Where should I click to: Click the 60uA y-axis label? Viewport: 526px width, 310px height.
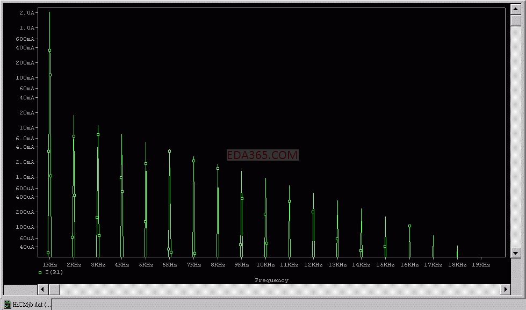tap(26, 238)
